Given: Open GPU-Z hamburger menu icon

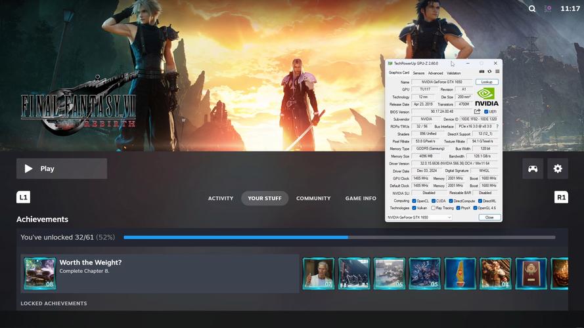Looking at the screenshot, I should tap(497, 72).
